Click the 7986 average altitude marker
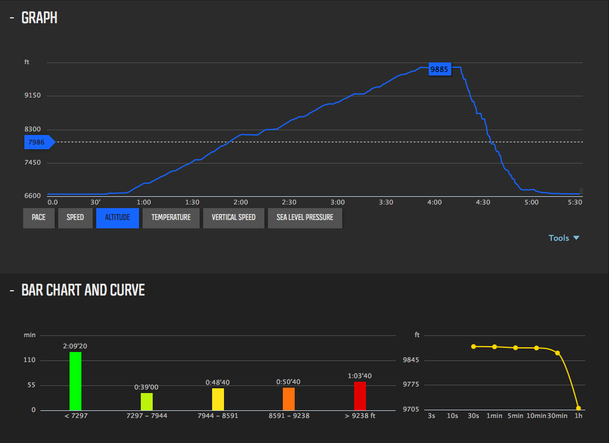 click(38, 142)
